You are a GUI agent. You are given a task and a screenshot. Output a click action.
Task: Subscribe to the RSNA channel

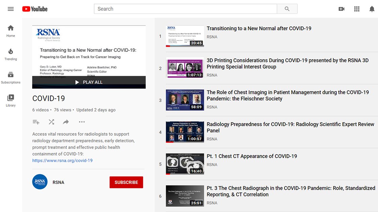[x=126, y=182]
